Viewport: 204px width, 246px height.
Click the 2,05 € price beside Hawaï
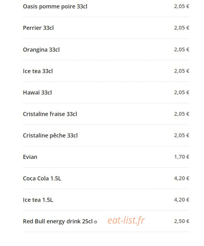(182, 92)
